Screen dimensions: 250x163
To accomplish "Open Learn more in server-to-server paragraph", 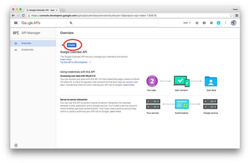I will [x=115, y=111].
